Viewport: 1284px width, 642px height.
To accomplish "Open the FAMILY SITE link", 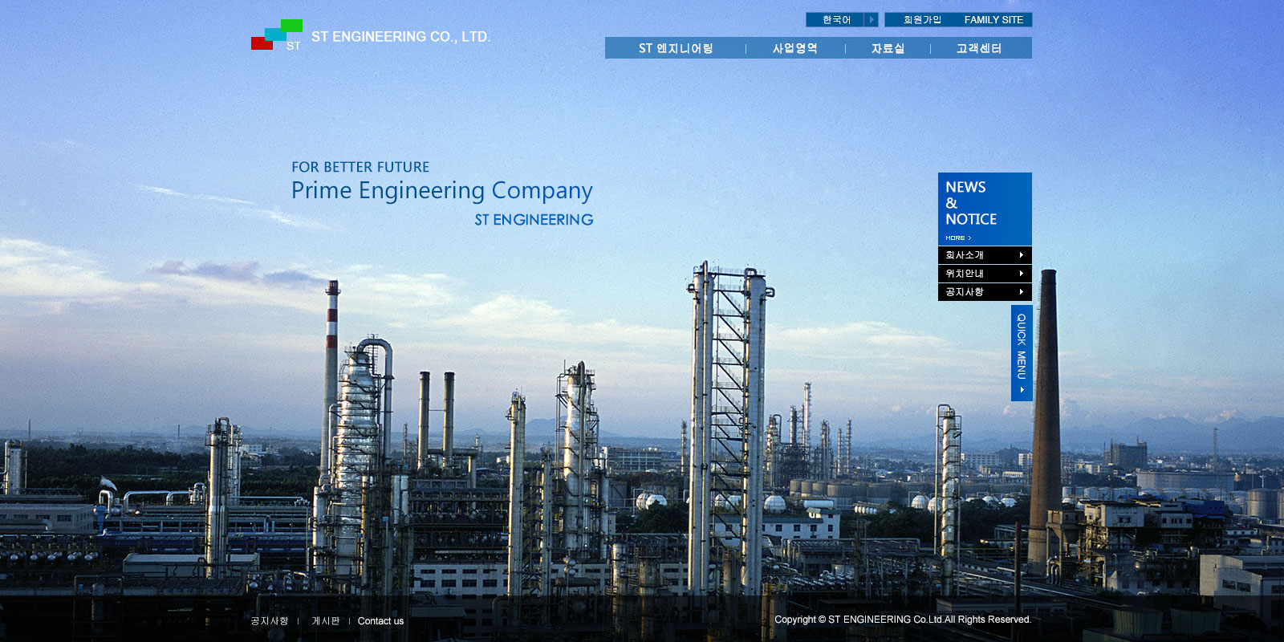I will click(x=993, y=20).
